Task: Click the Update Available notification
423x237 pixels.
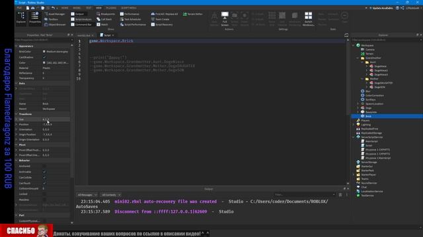Action: click(x=381, y=8)
